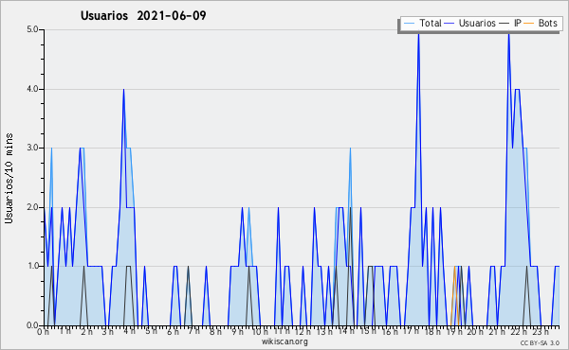The width and height of the screenshot is (569, 350).
Task: Click the "3 h" x-axis label
Action: [x=107, y=331]
